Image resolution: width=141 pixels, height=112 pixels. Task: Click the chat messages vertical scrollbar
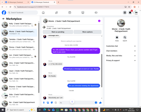[102, 71]
